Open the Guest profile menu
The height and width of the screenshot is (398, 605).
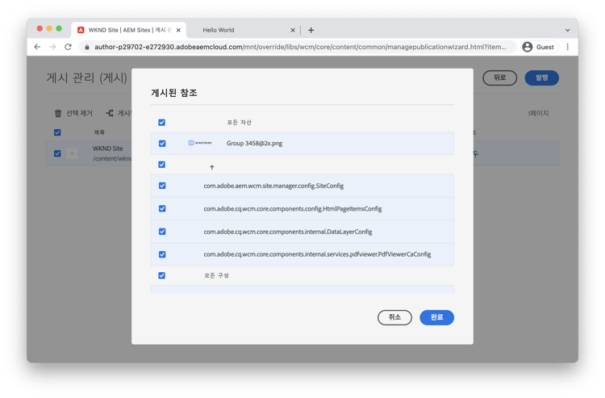click(539, 47)
